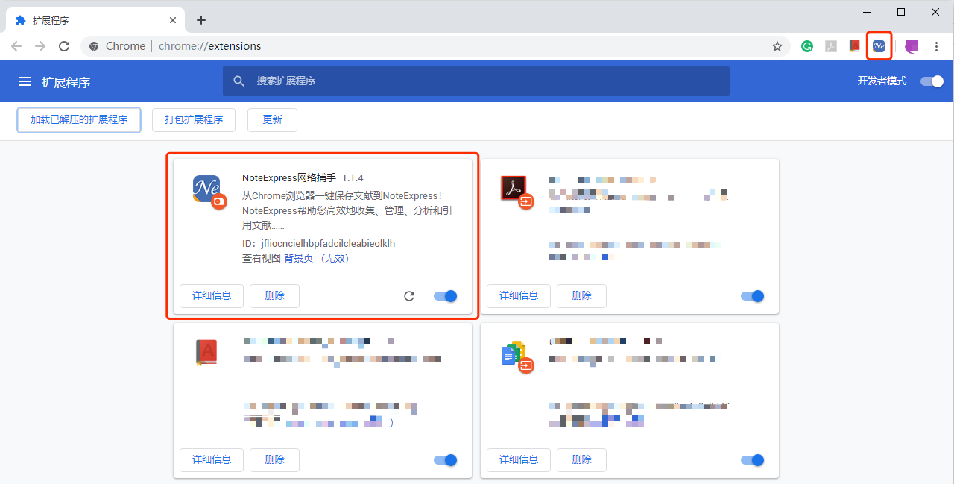
Task: Disable the Adobe Acrobat extension toggle
Action: click(x=753, y=296)
